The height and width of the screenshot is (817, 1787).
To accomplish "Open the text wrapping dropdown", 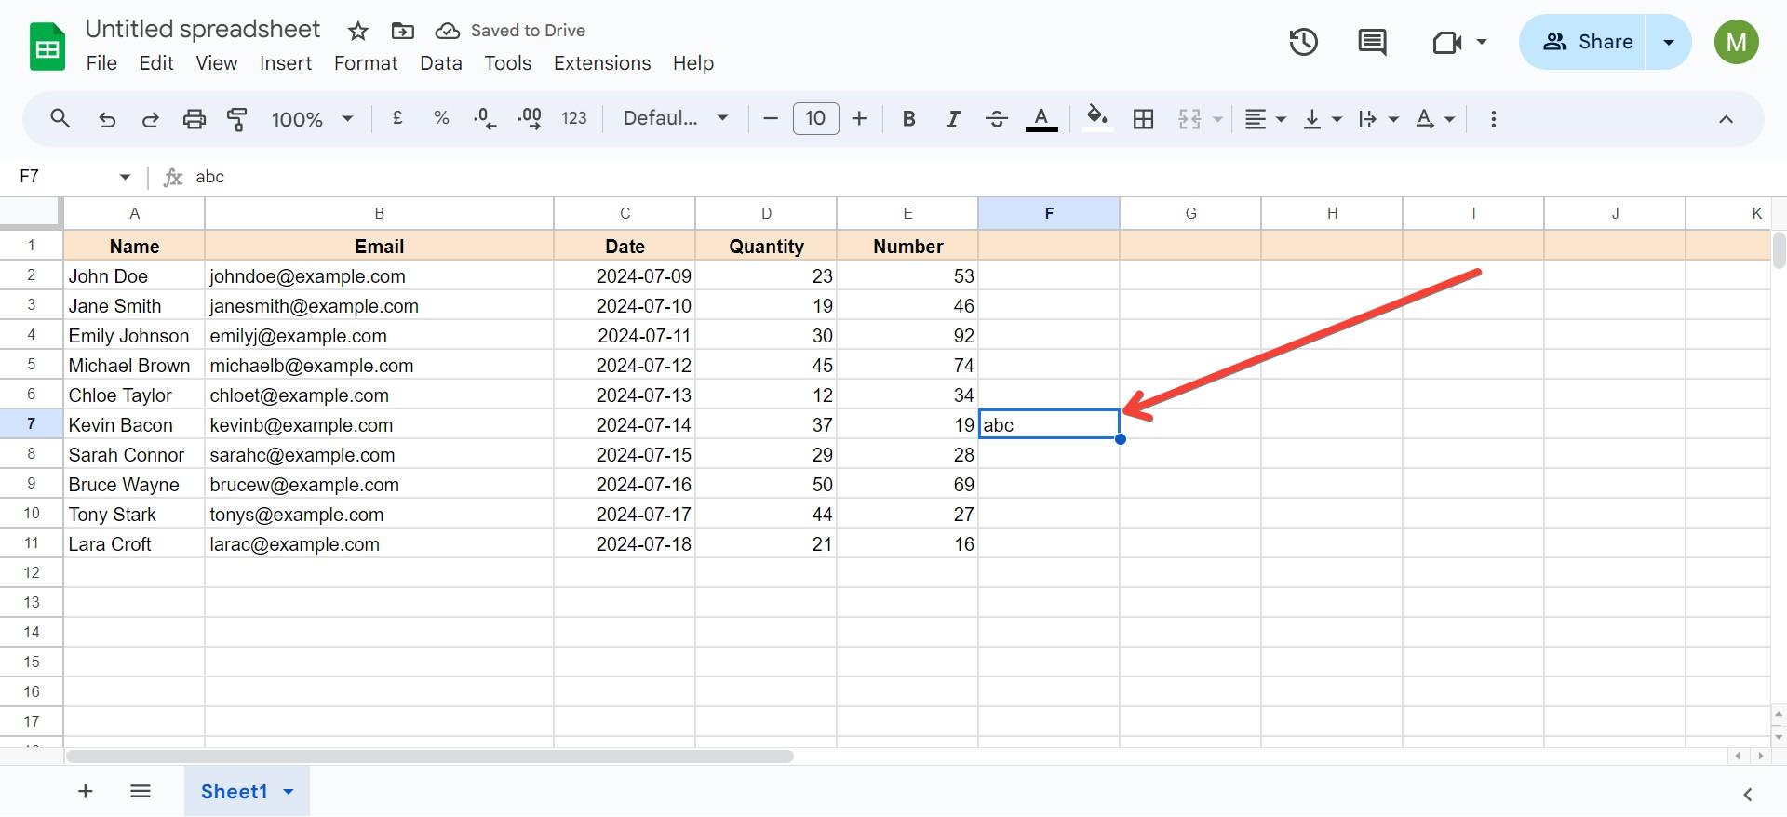I will [x=1378, y=119].
